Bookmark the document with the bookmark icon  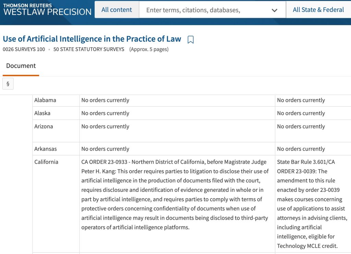tap(191, 40)
